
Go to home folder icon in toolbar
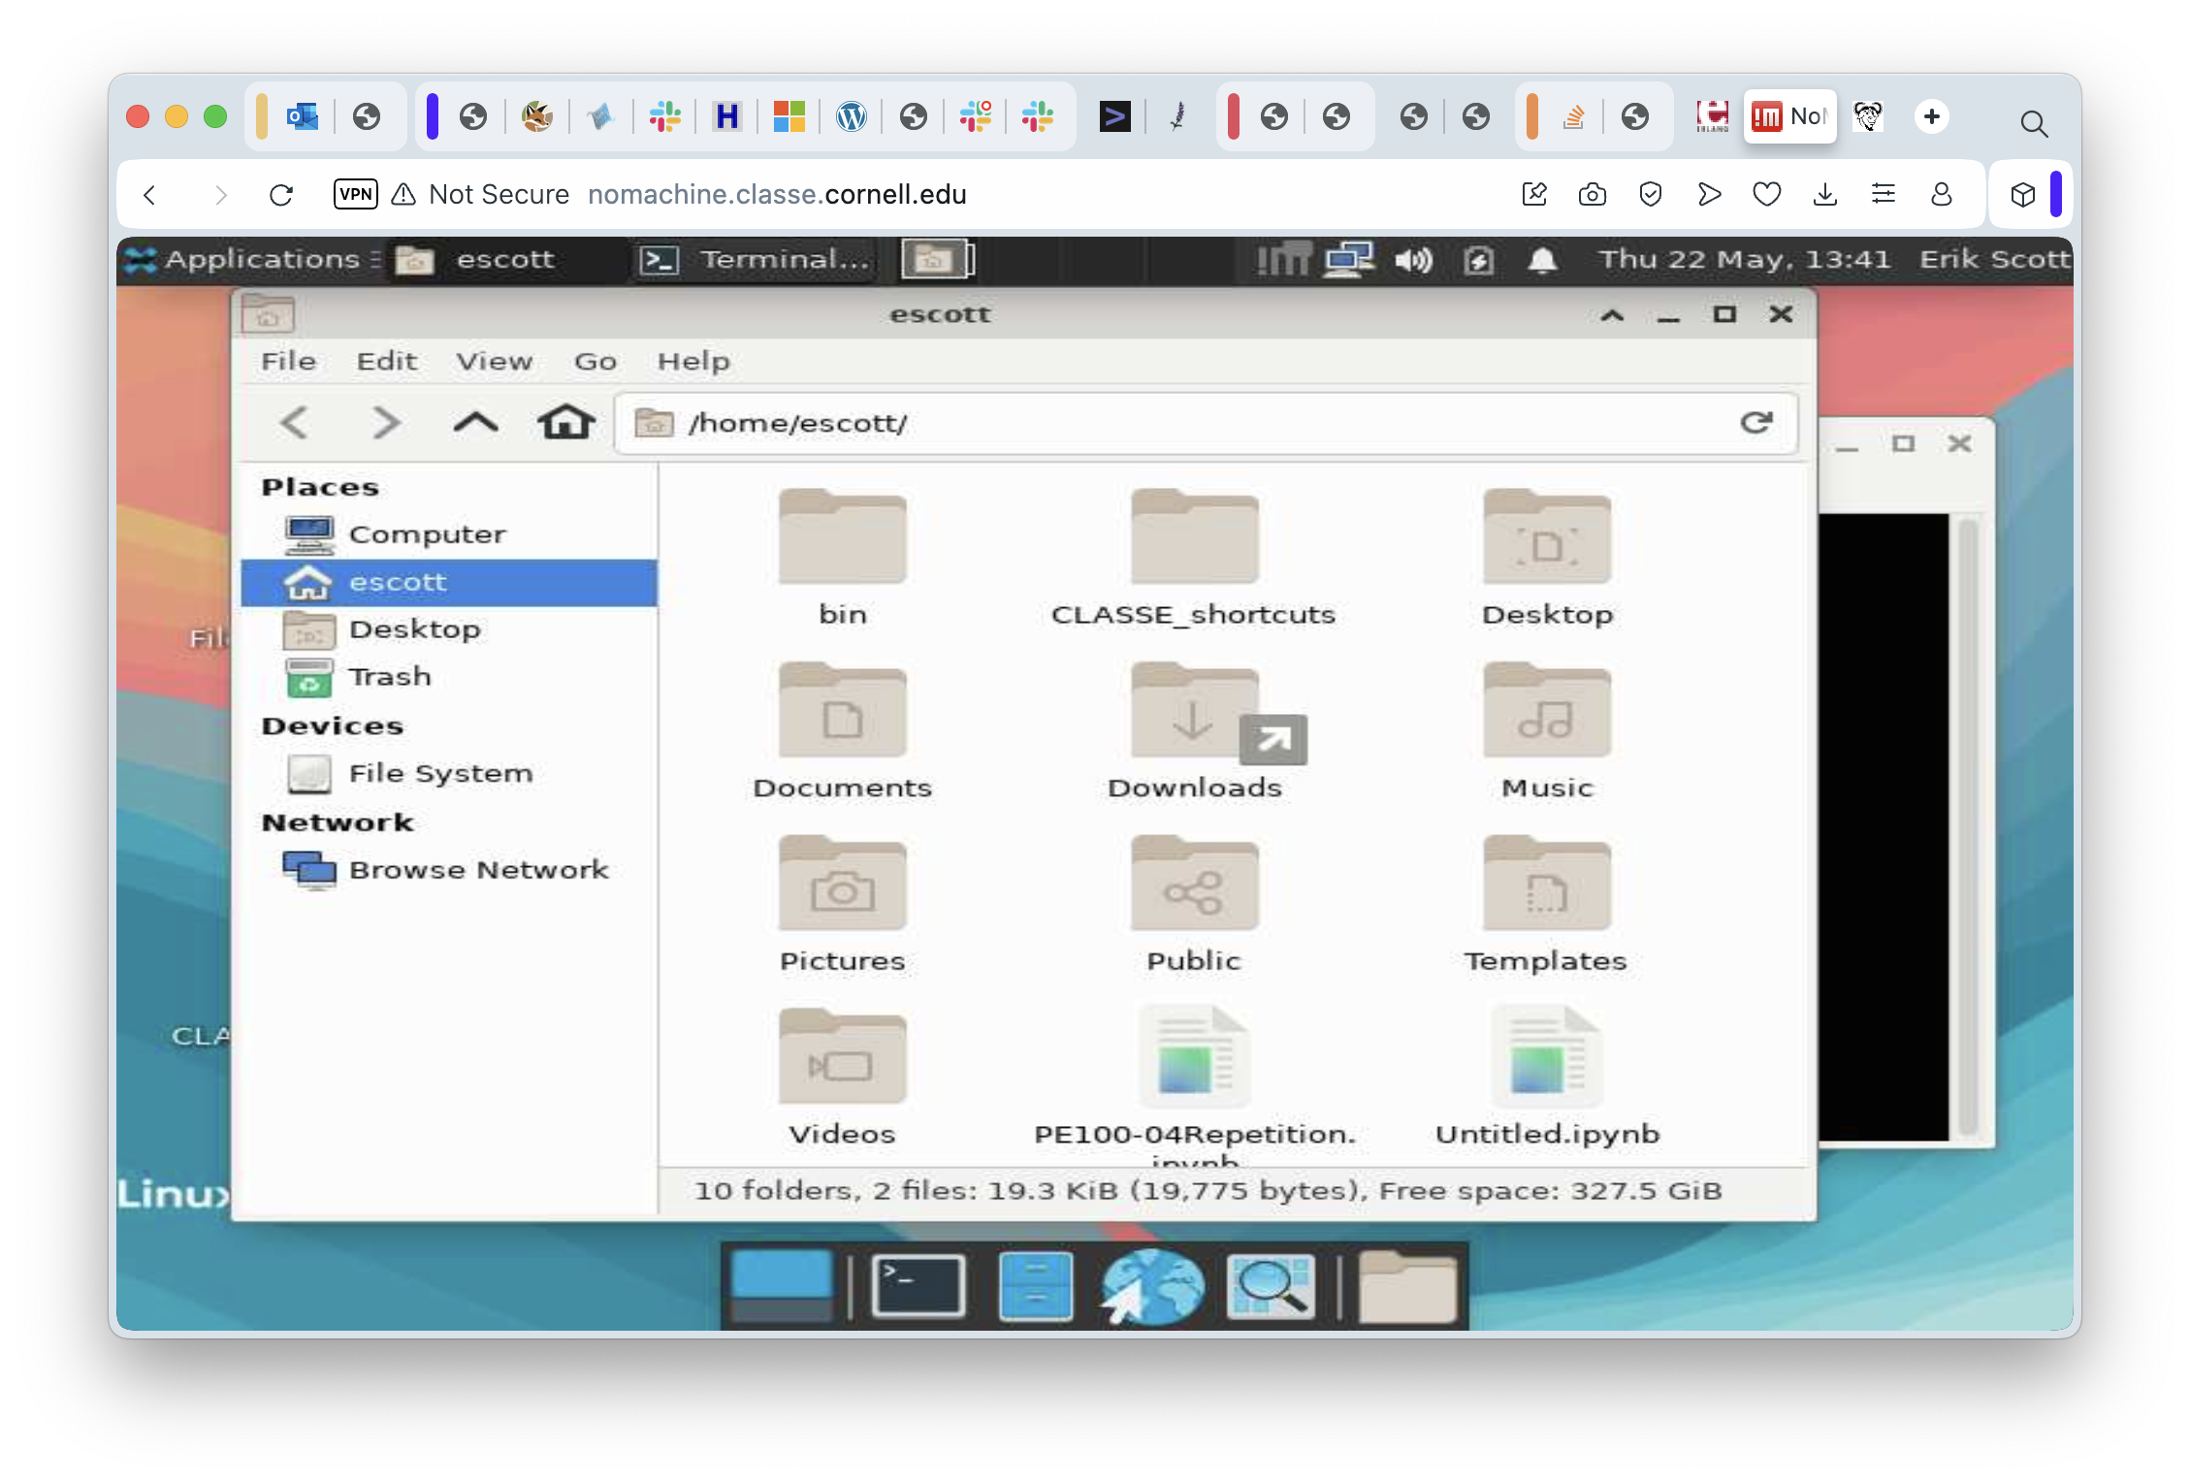click(x=566, y=423)
